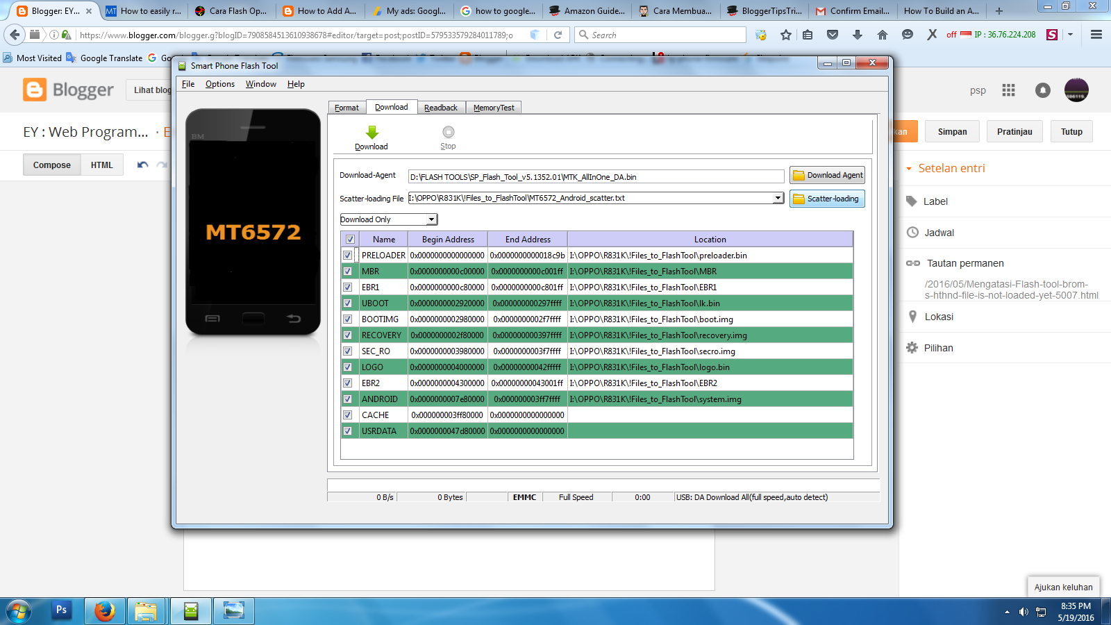Open the Window menu in Flash Tool

tap(261, 84)
